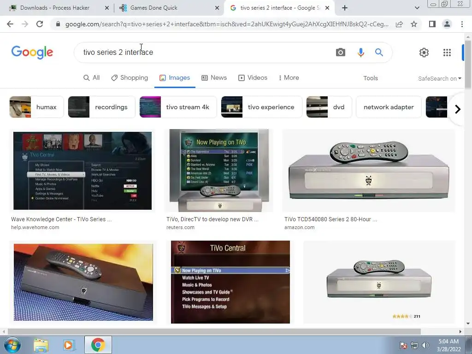Start voice search with microphone icon
Image resolution: width=472 pixels, height=354 pixels.
360,53
